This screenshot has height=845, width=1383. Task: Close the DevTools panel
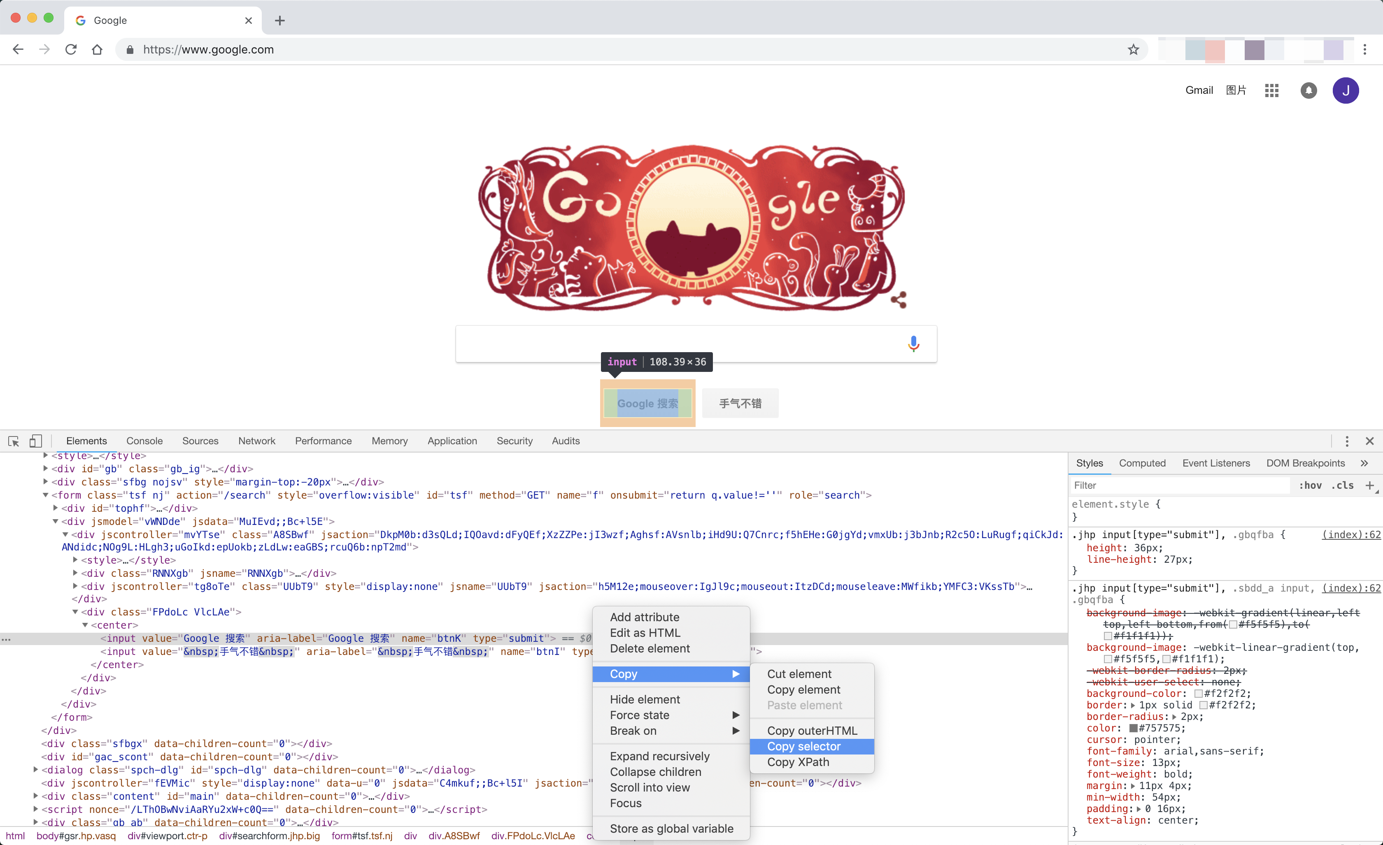1369,441
